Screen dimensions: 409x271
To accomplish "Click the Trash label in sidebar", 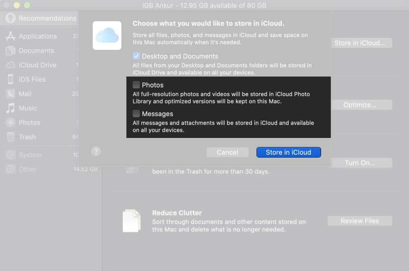I will coord(27,137).
